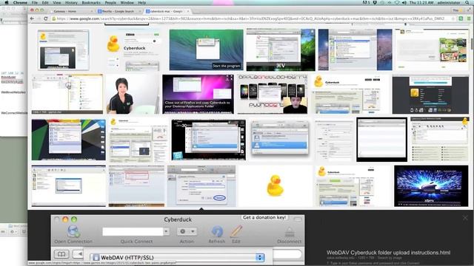Open the Apple menu
Image resolution: width=474 pixels, height=266 pixels.
(x=7, y=2)
